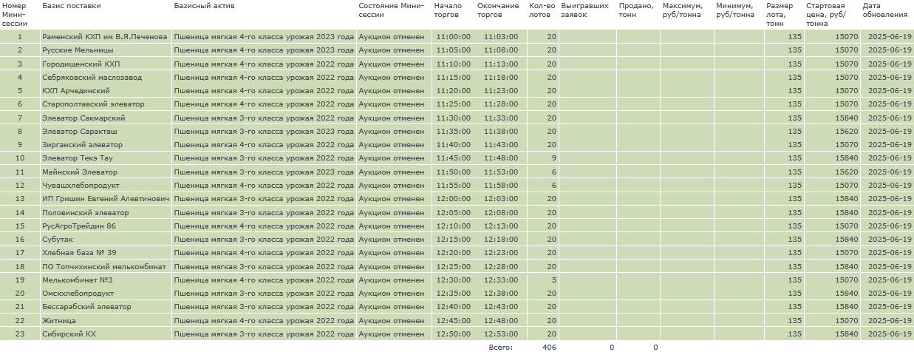Select the 'Элеватор Текэ Тау' cell
This screenshot has height=352, width=914.
coord(106,158)
